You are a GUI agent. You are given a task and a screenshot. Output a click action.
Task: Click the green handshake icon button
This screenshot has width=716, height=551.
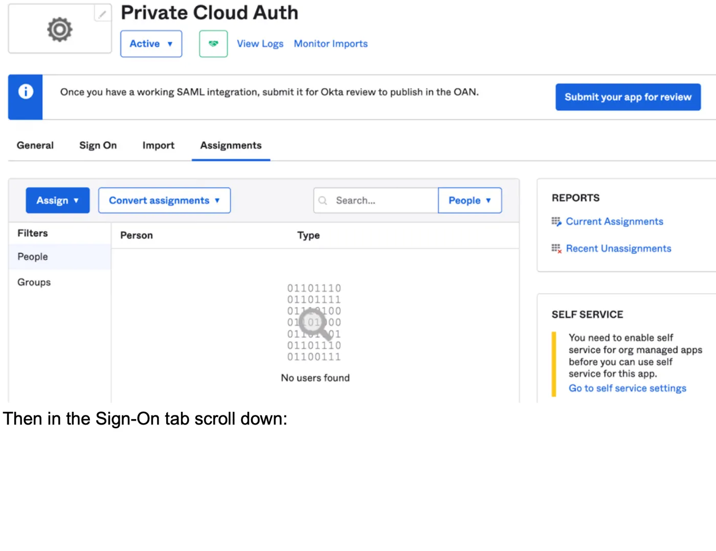point(213,43)
